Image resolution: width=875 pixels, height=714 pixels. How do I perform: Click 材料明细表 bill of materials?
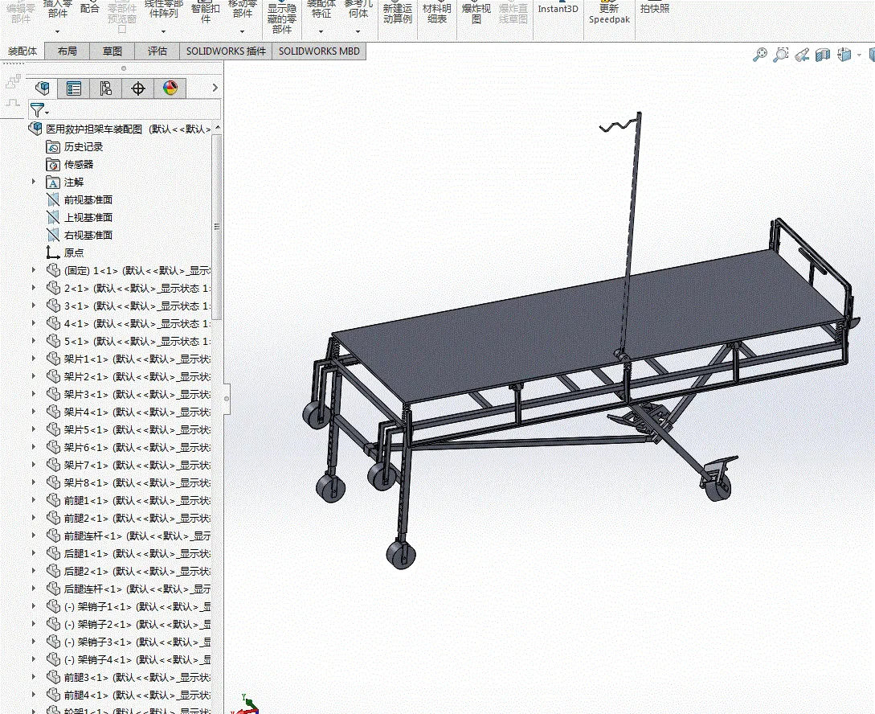[437, 12]
